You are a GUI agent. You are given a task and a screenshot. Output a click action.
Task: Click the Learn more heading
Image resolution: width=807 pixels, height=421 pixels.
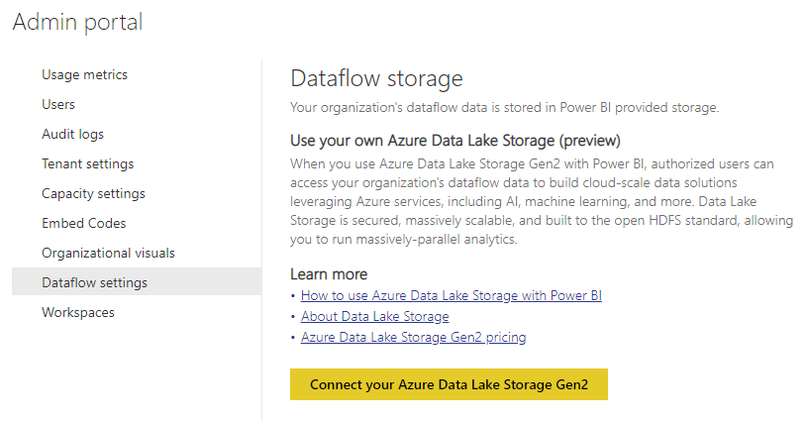pyautogui.click(x=329, y=273)
